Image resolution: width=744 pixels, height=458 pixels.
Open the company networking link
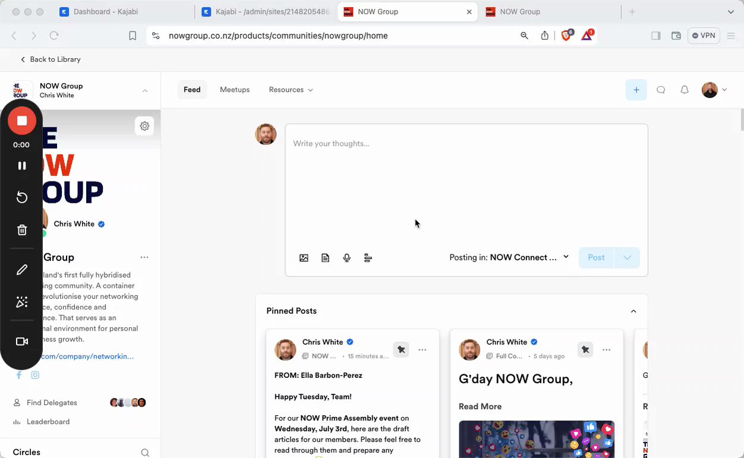point(87,357)
